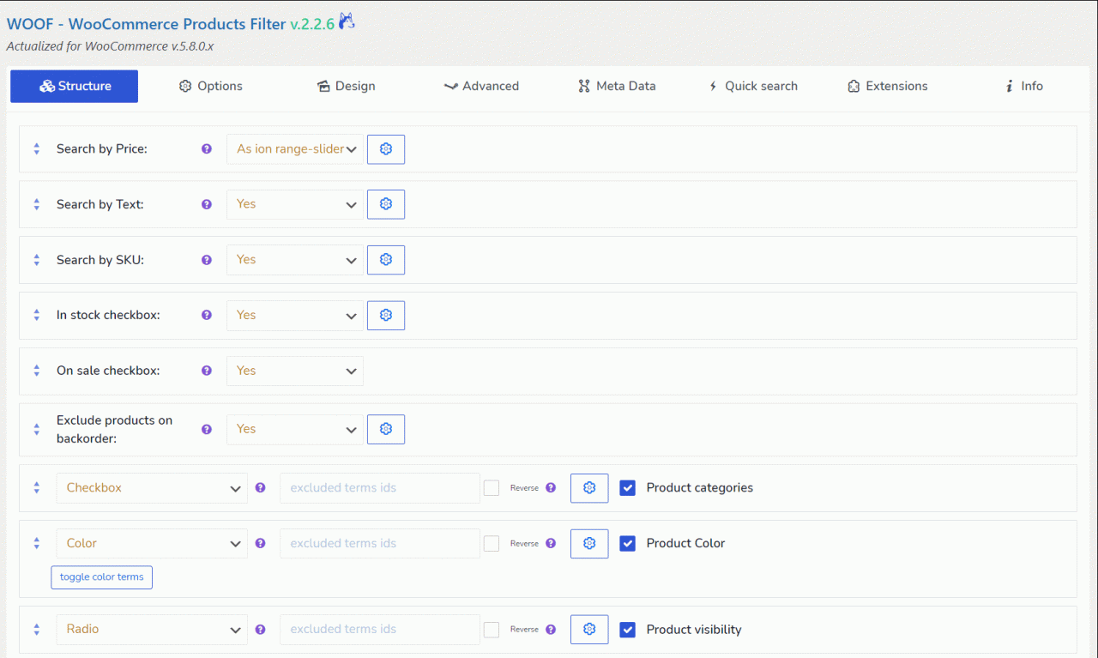This screenshot has width=1098, height=658.
Task: Open Exclude products on backorder settings gear
Action: click(x=385, y=429)
